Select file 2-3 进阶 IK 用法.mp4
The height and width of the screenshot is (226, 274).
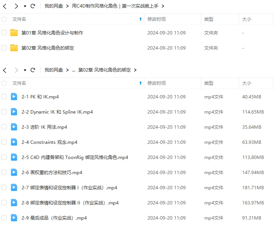point(44,127)
